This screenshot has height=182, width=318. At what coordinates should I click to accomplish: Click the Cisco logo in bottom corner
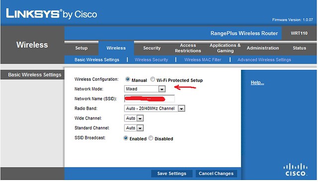point(295,170)
